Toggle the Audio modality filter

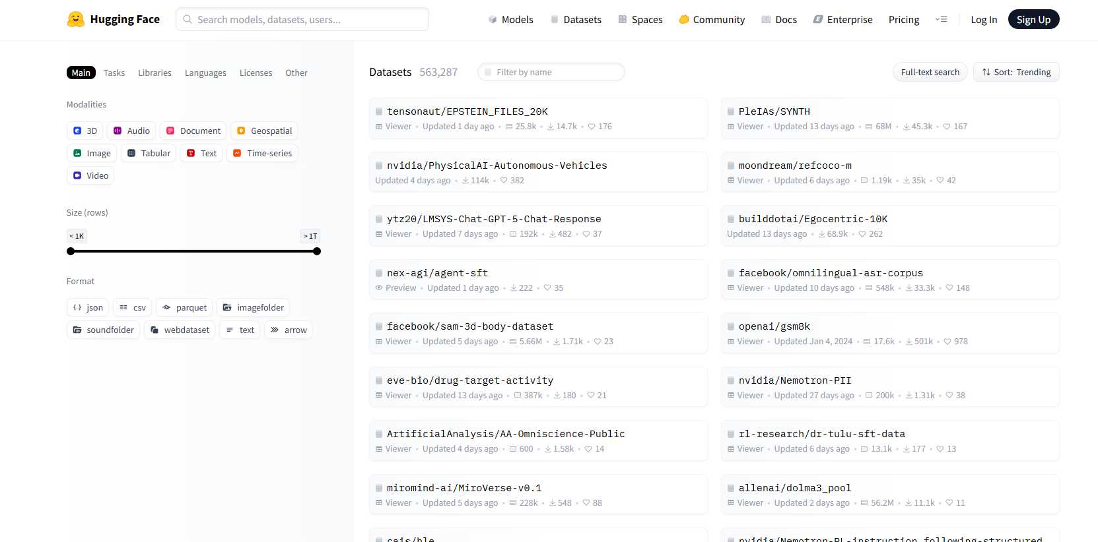131,131
